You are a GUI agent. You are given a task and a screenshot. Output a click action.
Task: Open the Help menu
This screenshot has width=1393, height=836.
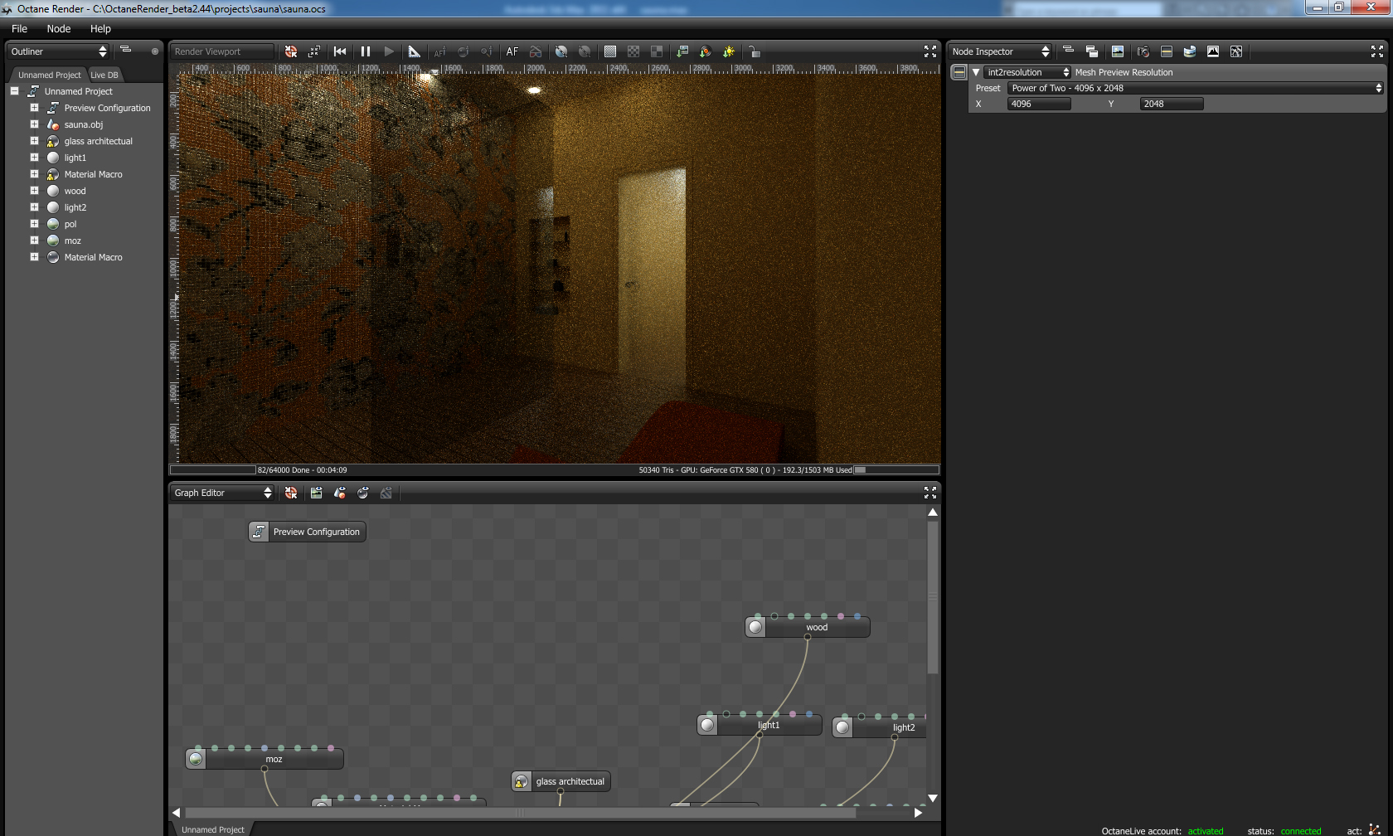(x=100, y=28)
